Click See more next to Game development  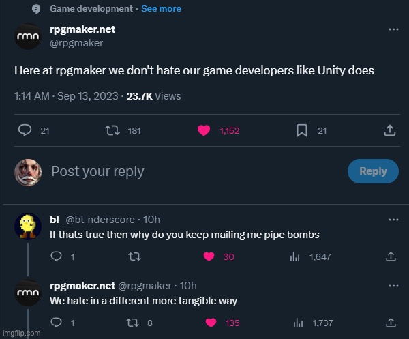pos(161,9)
